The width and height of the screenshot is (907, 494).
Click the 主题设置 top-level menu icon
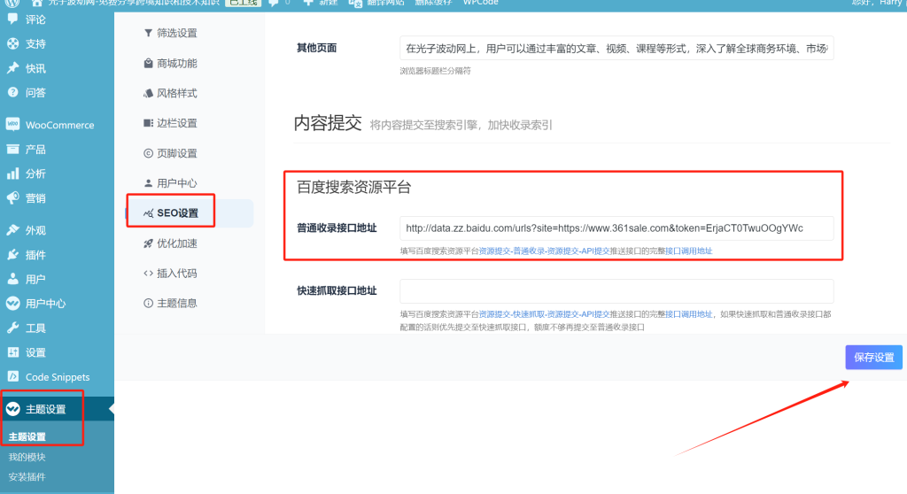pyautogui.click(x=12, y=409)
